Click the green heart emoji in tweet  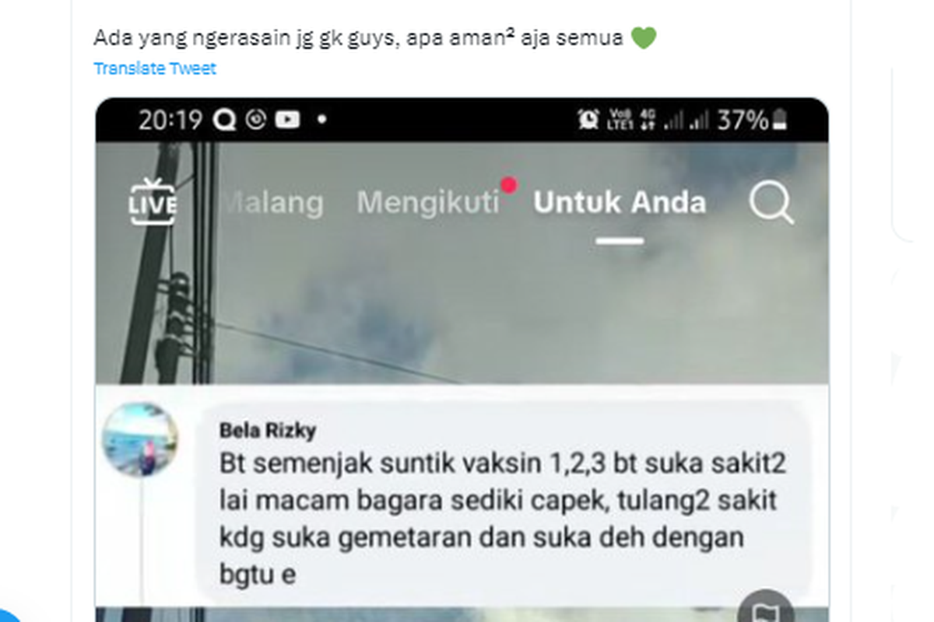(x=643, y=37)
